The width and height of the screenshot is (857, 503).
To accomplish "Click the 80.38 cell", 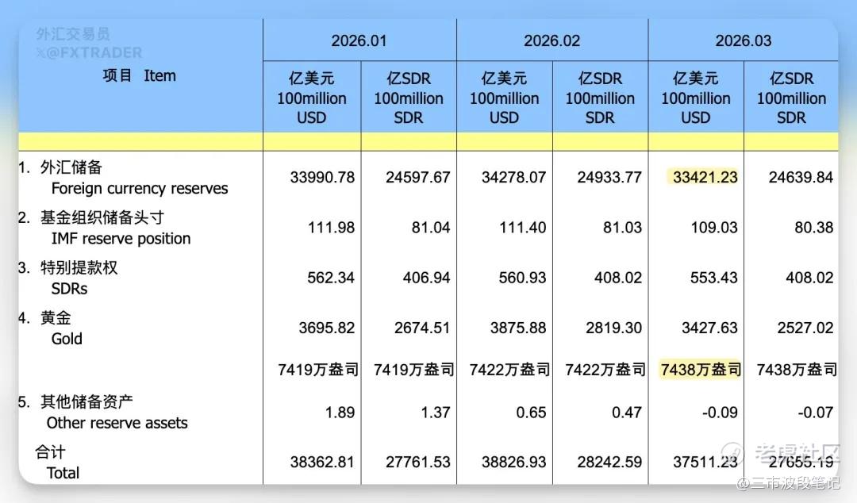I will coord(814,228).
